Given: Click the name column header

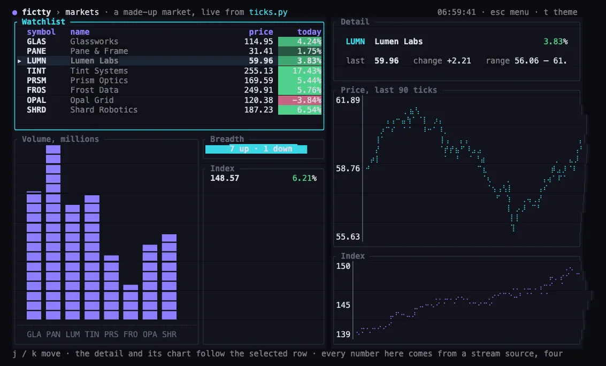Looking at the screenshot, I should (80, 31).
